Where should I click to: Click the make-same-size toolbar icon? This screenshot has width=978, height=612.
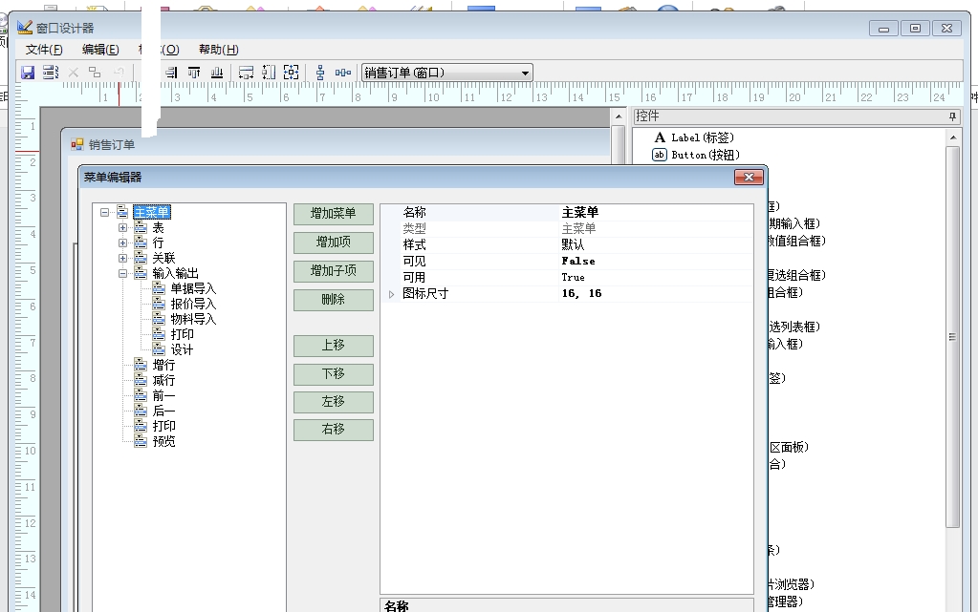click(x=292, y=73)
